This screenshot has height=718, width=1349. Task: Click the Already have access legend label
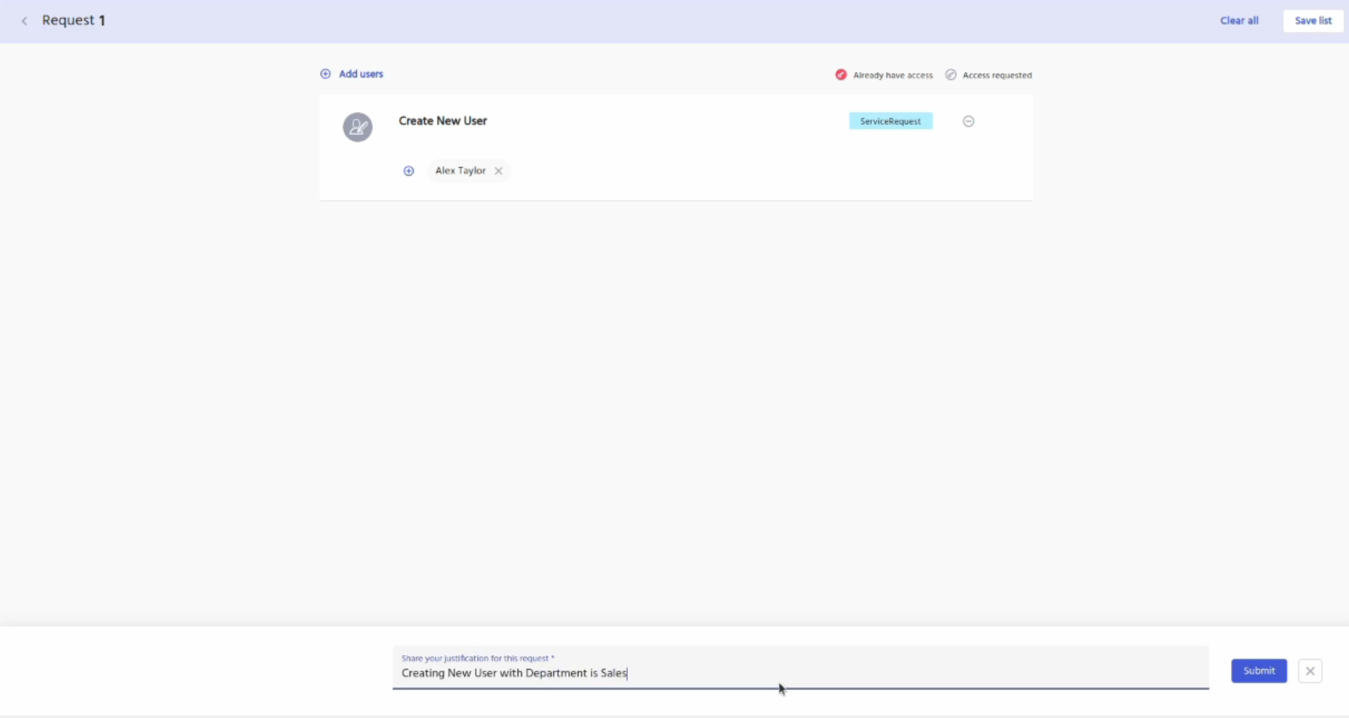coord(892,76)
